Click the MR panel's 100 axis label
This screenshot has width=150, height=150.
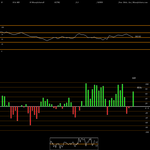coord(147,84)
